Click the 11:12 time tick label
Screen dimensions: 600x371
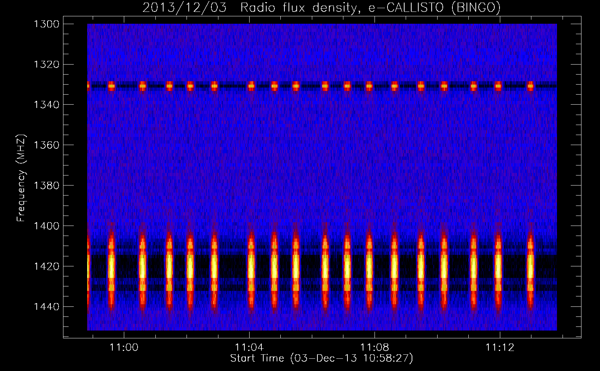pos(500,347)
